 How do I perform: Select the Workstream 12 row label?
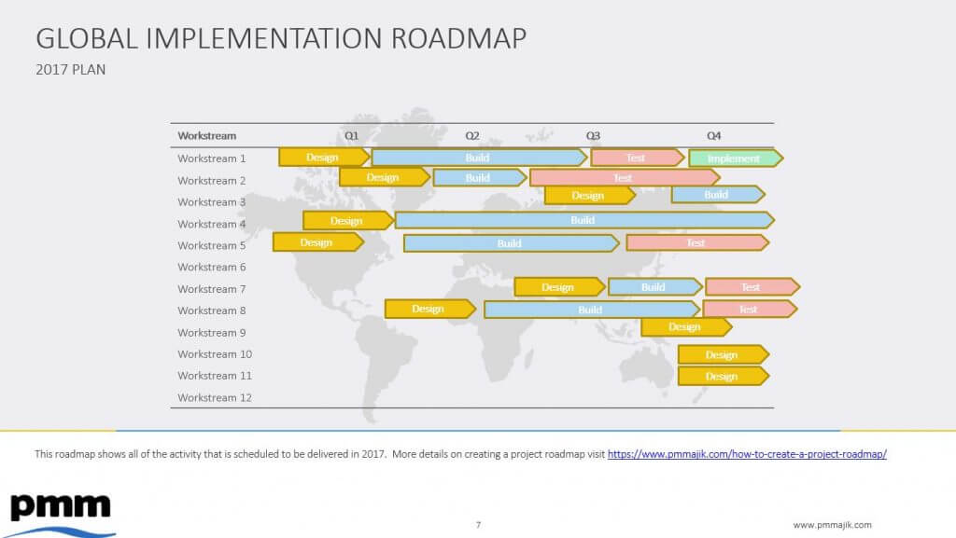[215, 398]
